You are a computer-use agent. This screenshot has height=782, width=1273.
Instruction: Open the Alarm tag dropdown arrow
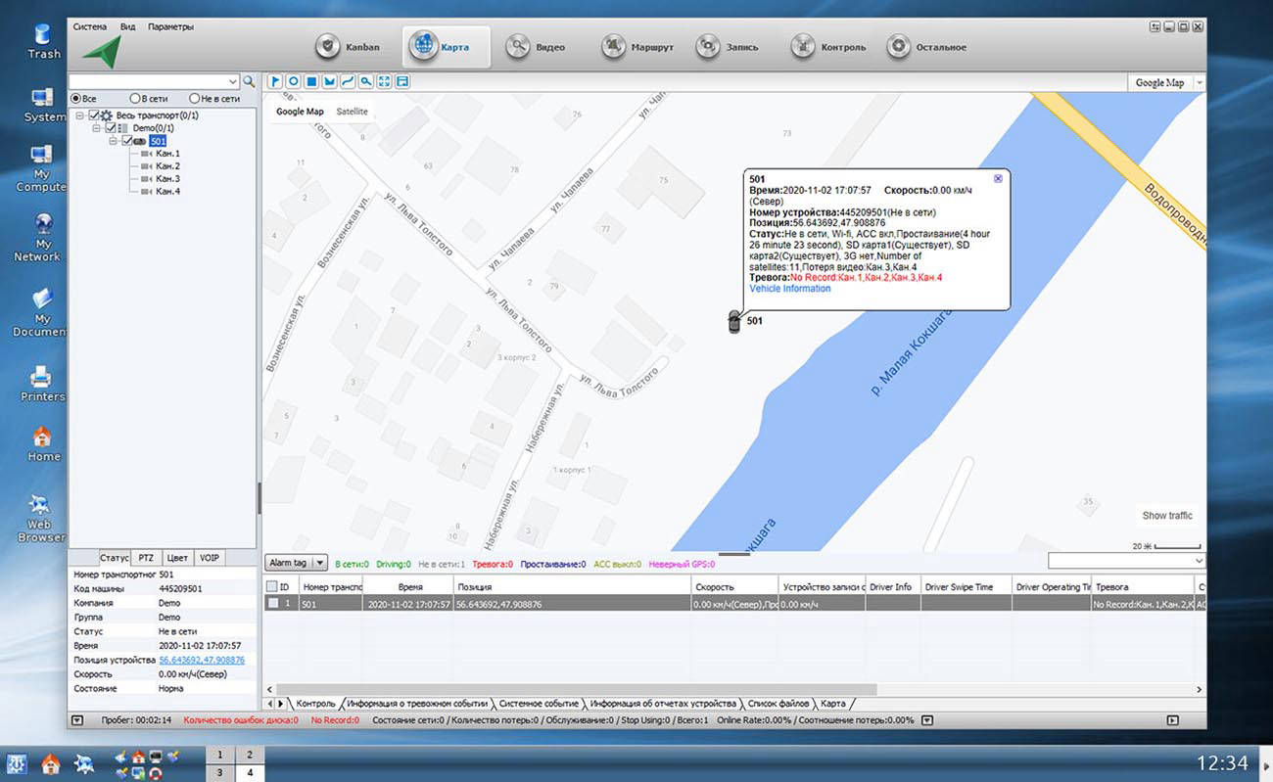click(319, 563)
